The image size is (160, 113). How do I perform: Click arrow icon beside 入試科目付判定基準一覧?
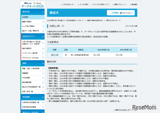43,102
